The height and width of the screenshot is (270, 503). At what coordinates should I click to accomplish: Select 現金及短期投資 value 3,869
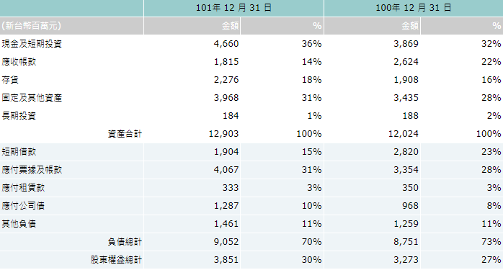click(x=406, y=44)
